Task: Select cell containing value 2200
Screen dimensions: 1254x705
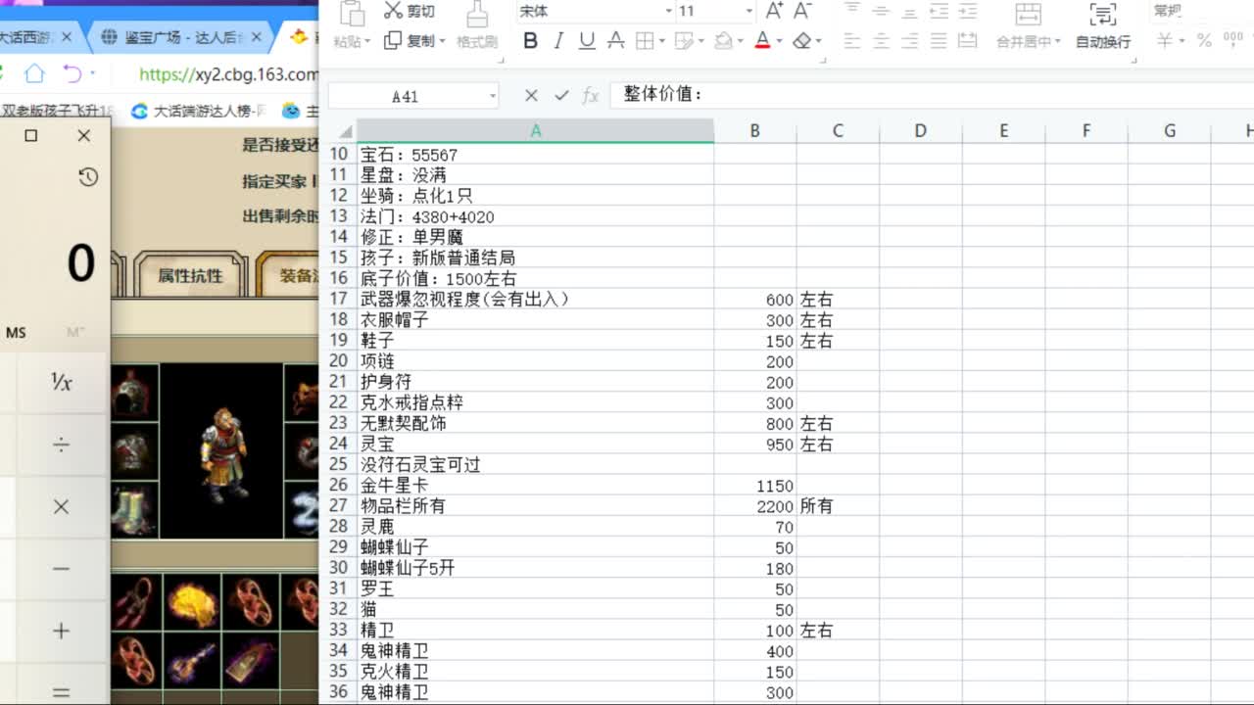Action: [x=755, y=505]
